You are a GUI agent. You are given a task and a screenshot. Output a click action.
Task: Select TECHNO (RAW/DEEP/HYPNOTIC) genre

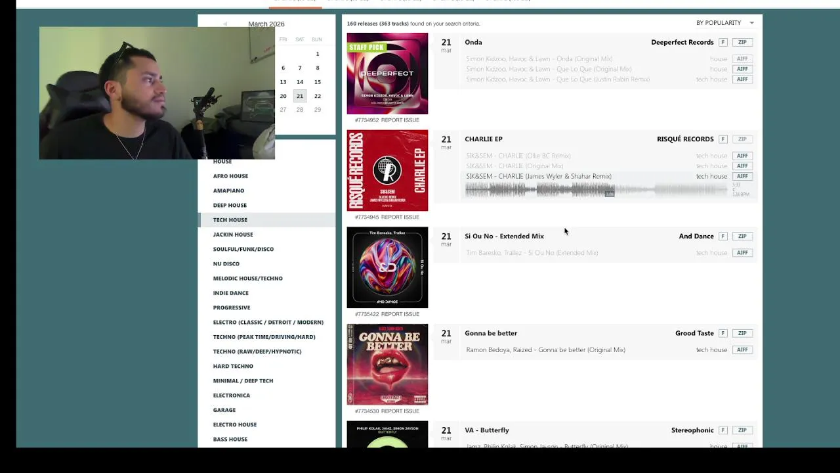pyautogui.click(x=257, y=351)
